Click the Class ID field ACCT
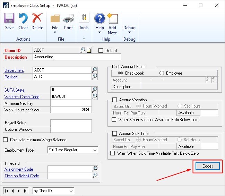The image size is (225, 196). 56,50
